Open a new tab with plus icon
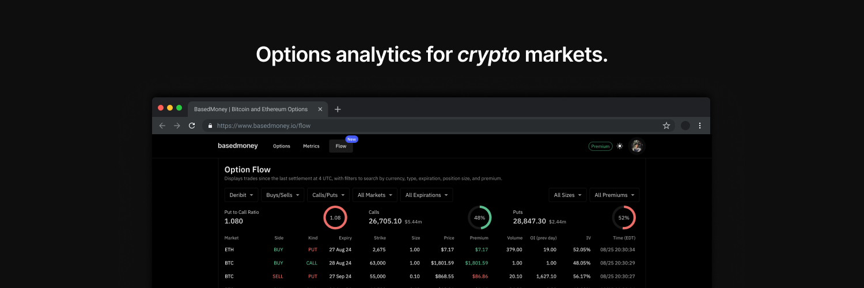The height and width of the screenshot is (288, 864). [338, 109]
